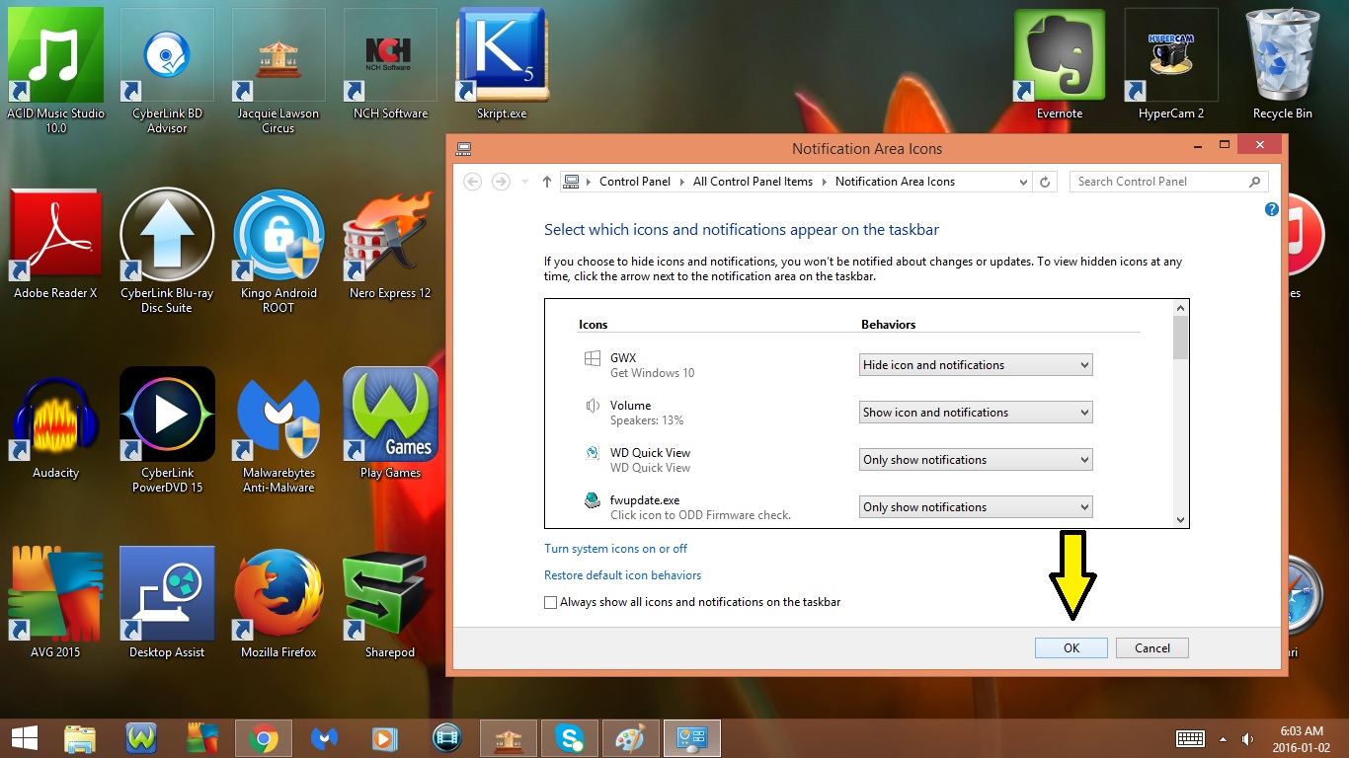Click the Forward navigation button

click(501, 182)
